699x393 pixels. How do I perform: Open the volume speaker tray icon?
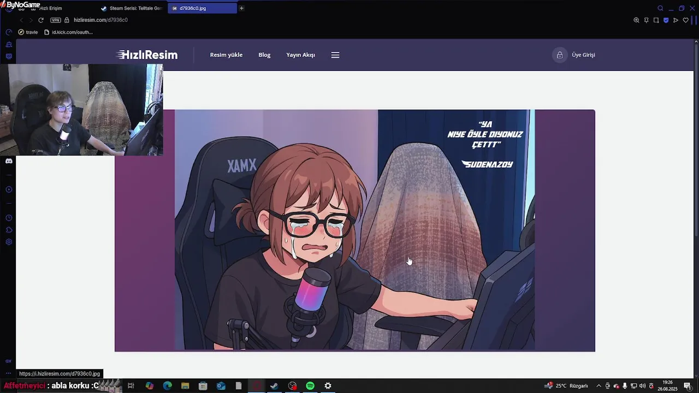tap(642, 386)
